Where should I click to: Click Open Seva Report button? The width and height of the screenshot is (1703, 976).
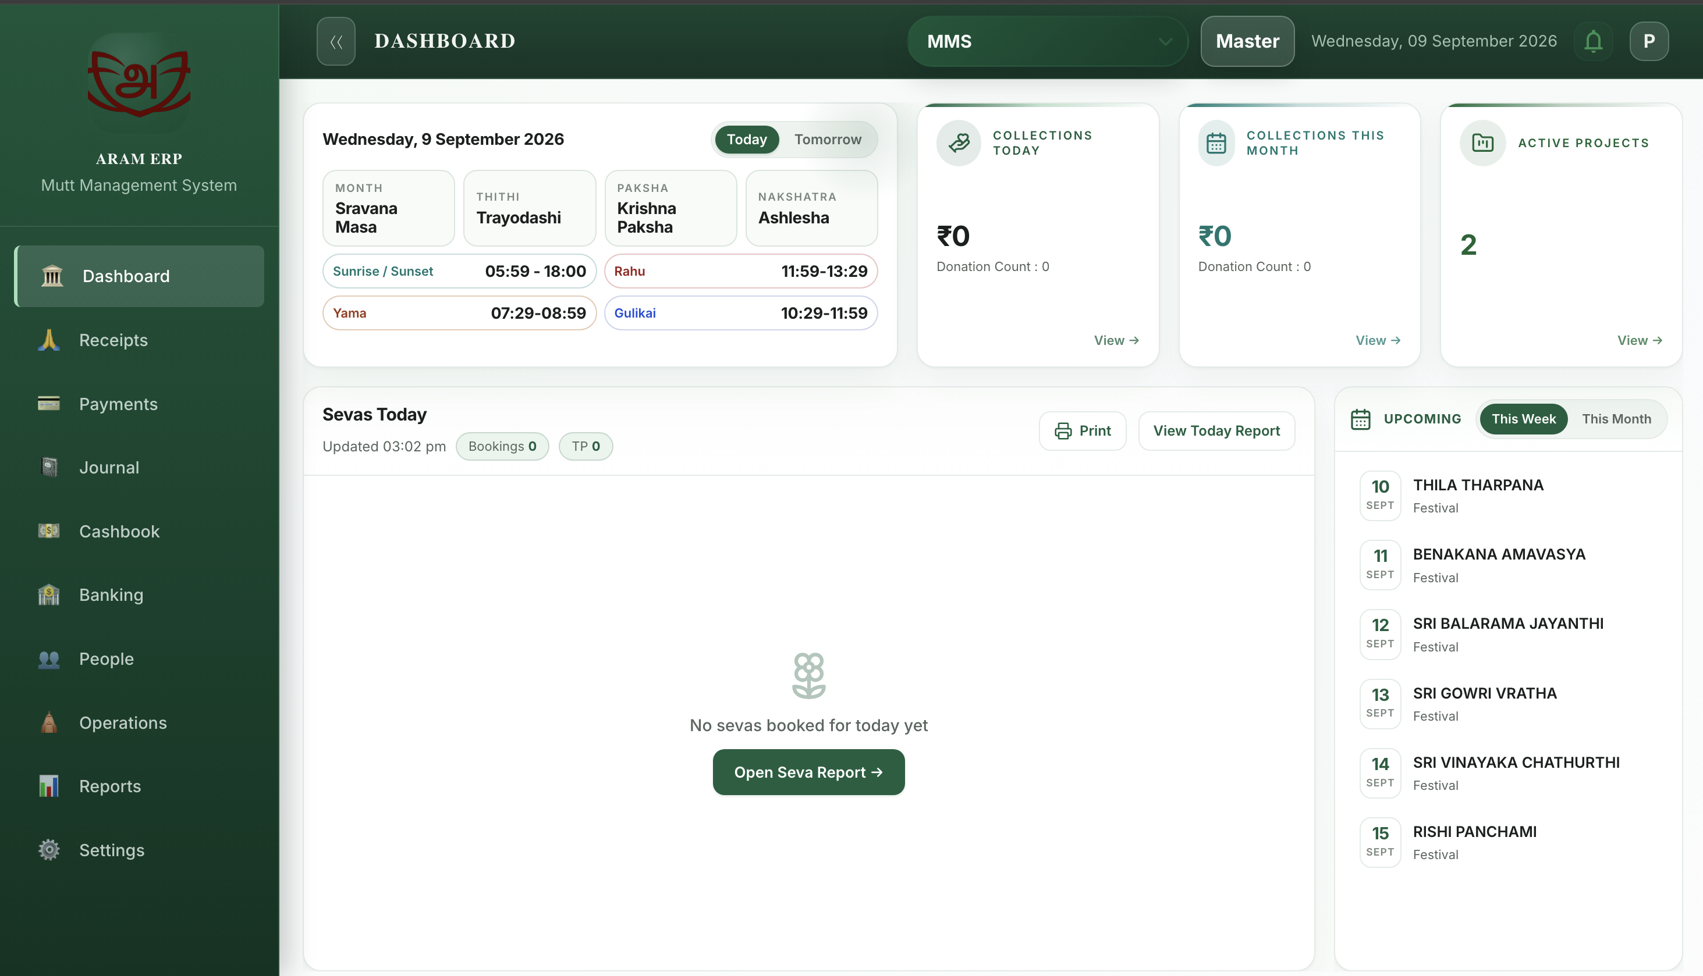coord(808,772)
